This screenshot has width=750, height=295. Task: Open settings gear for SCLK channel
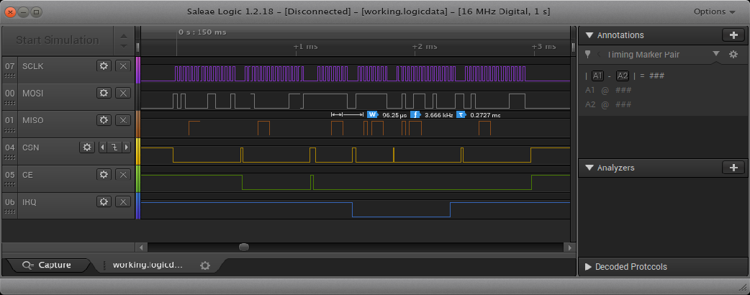click(x=104, y=66)
